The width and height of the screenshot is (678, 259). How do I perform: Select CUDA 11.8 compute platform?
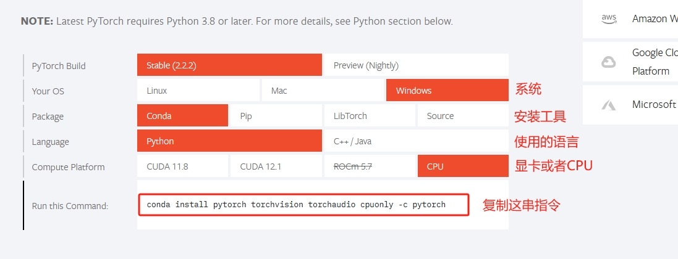pos(182,166)
